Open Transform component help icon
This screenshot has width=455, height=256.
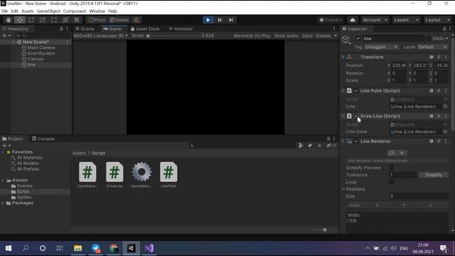click(x=432, y=57)
